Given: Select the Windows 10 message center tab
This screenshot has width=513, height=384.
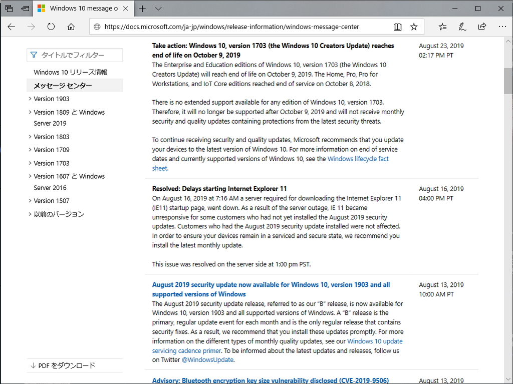Looking at the screenshot, I should (84, 9).
